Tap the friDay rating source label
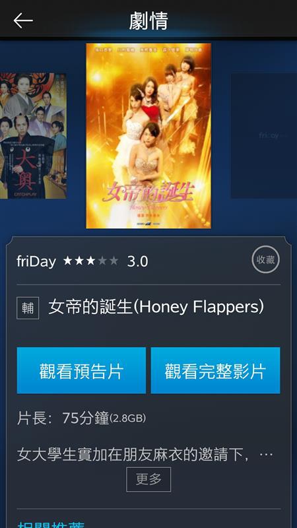This screenshot has height=528, width=297. pos(36,261)
